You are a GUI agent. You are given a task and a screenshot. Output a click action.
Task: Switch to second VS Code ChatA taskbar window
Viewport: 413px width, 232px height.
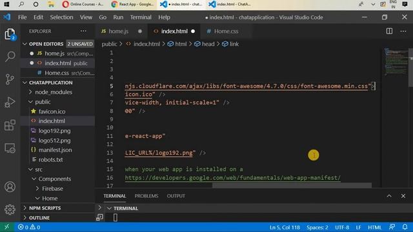[x=230, y=5]
